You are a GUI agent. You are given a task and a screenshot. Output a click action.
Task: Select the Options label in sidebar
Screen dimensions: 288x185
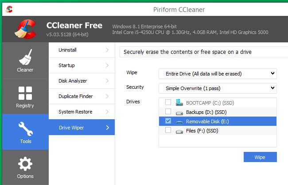[25, 176]
